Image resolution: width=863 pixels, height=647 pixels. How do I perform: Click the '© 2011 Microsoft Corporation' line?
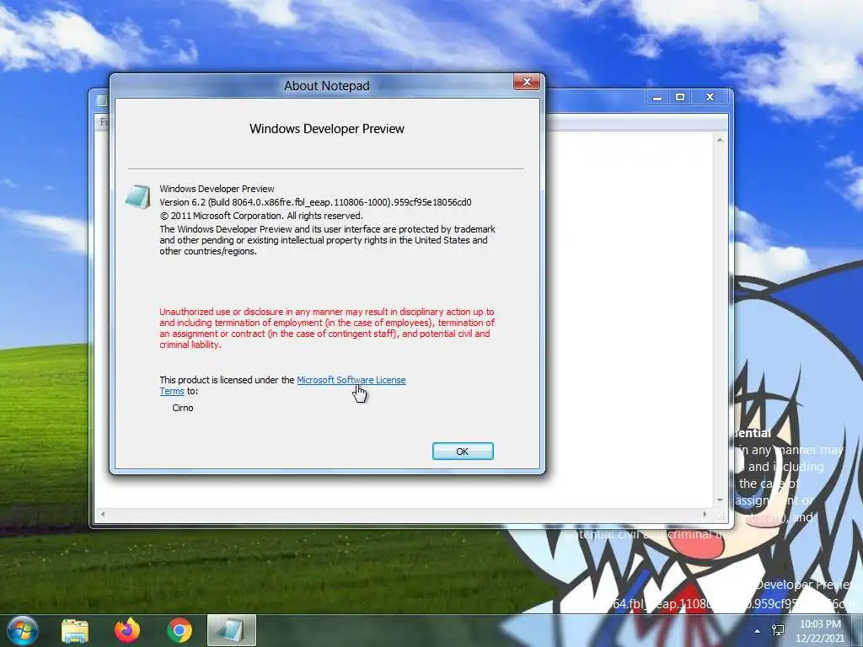[261, 216]
